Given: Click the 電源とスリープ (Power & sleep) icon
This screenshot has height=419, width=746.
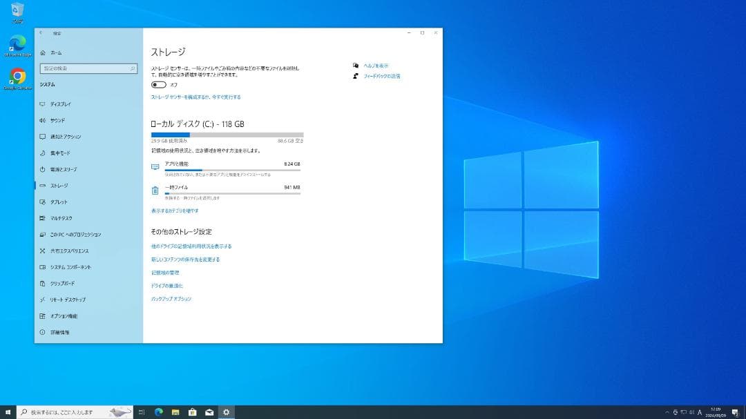Looking at the screenshot, I should 43,169.
